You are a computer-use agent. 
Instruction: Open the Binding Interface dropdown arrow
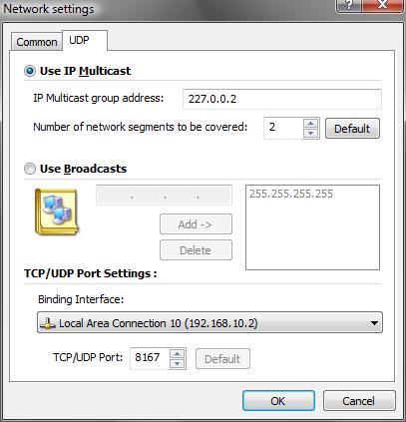tap(374, 323)
